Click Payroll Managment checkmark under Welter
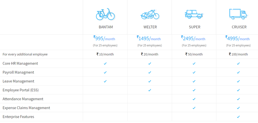 150,72
